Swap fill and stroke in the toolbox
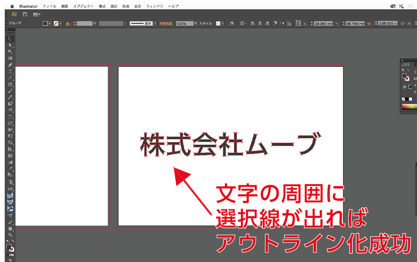This screenshot has height=262, width=417. point(13,241)
